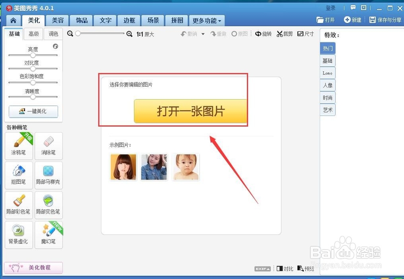This screenshot has width=404, height=279.
Task: Click the 登录 login link
Action: tap(330, 8)
